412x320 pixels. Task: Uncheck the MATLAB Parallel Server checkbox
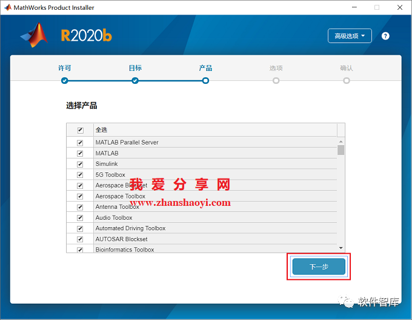(x=80, y=143)
